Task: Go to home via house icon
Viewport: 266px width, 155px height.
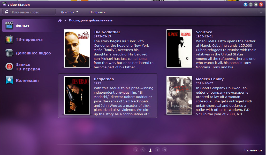Action: (x=60, y=20)
